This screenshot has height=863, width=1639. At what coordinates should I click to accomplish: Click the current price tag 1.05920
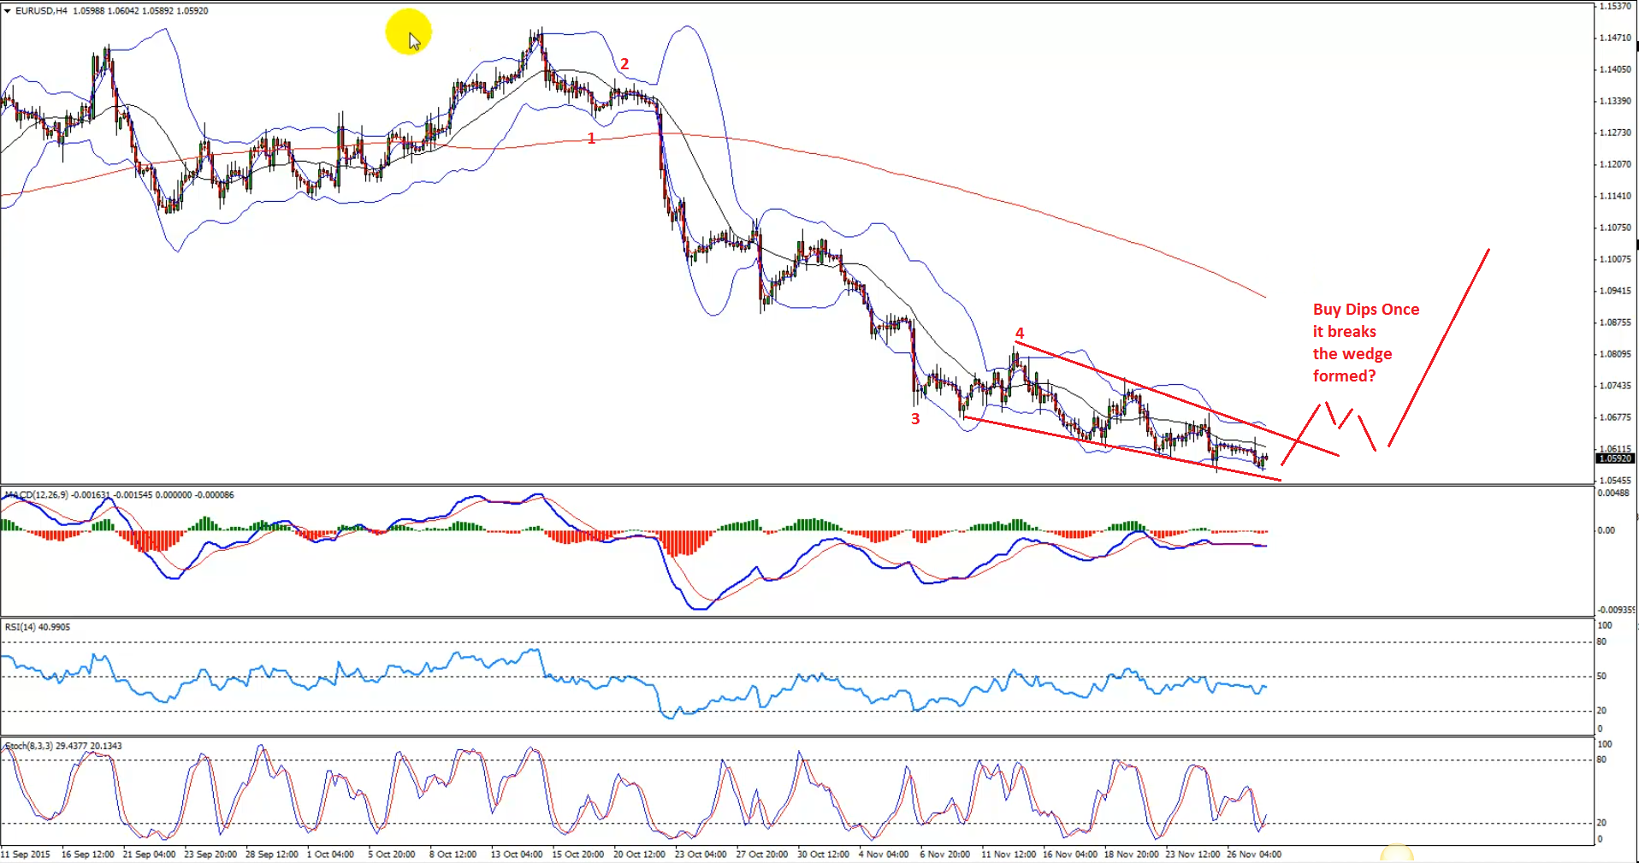tap(1615, 458)
